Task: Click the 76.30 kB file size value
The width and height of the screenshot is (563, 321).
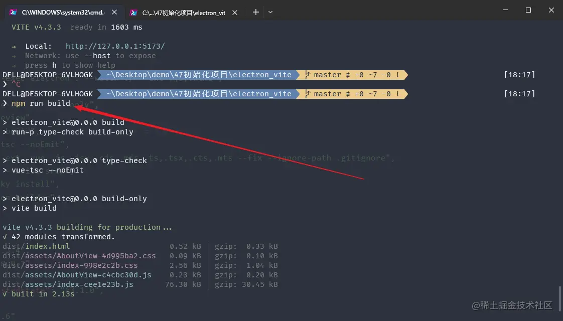Action: 183,284
